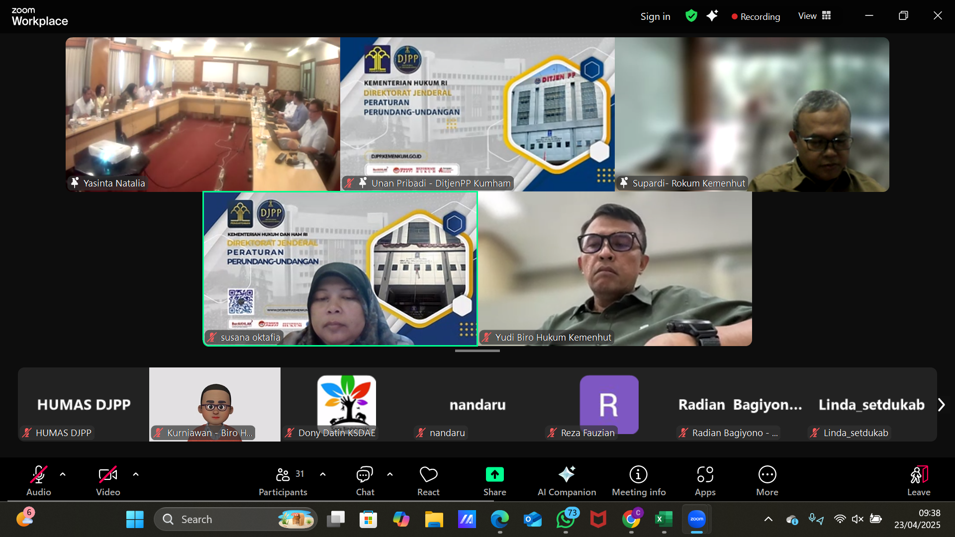
Task: Select Dony Datin KSDAE tile
Action: [346, 404]
